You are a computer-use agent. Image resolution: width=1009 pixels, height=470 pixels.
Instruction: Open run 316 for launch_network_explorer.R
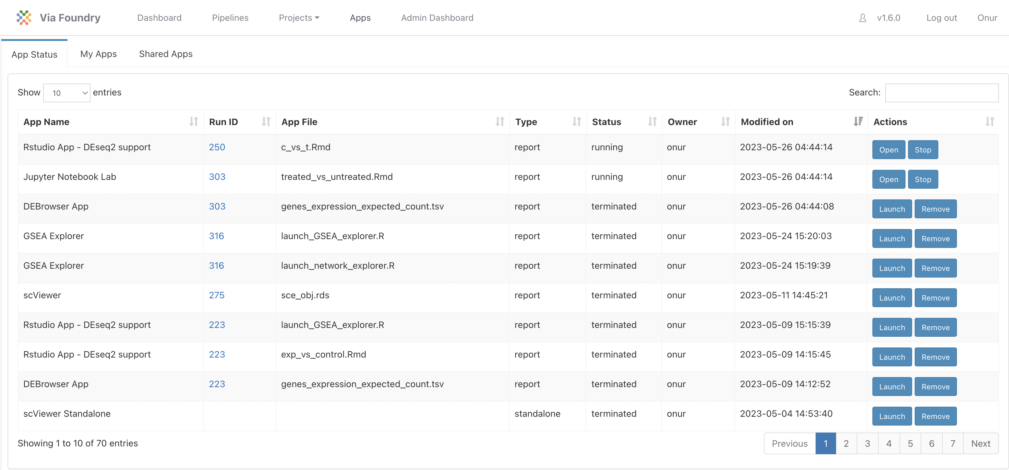pyautogui.click(x=216, y=266)
